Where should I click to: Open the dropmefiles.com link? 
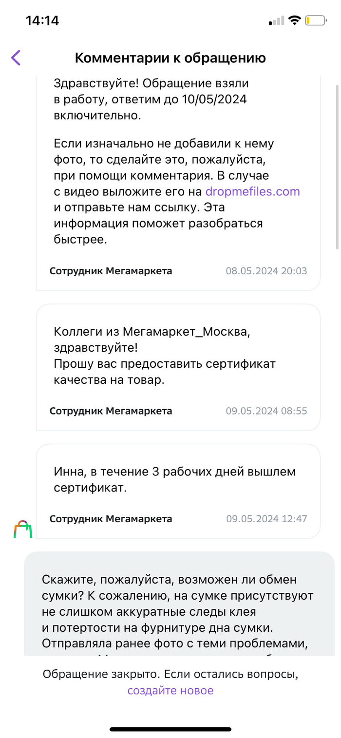(x=252, y=191)
